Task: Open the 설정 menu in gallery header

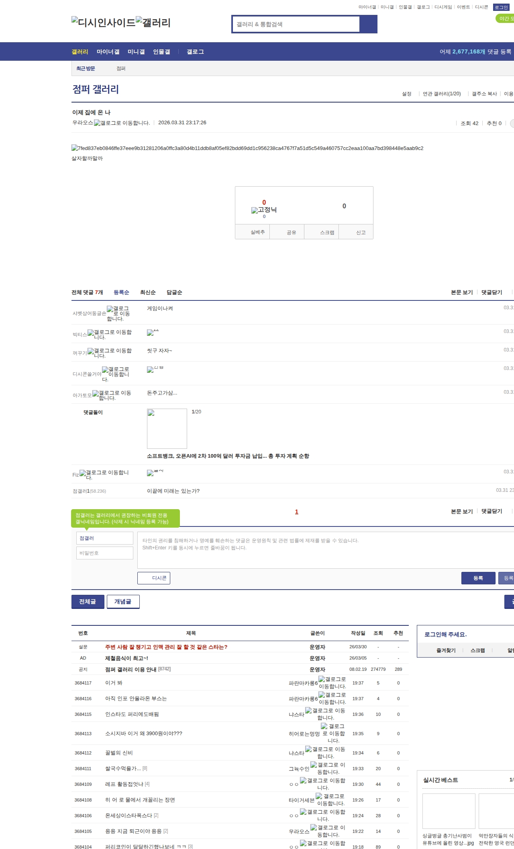Action: [x=406, y=94]
